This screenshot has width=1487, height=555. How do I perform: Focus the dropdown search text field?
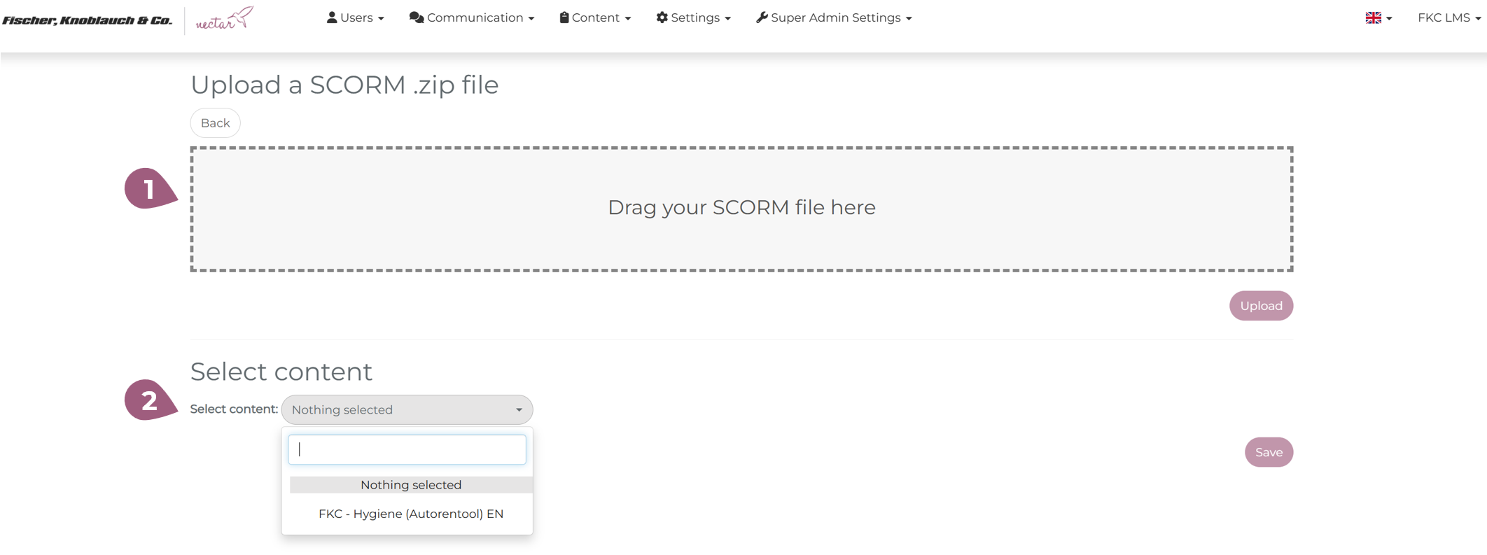[407, 450]
